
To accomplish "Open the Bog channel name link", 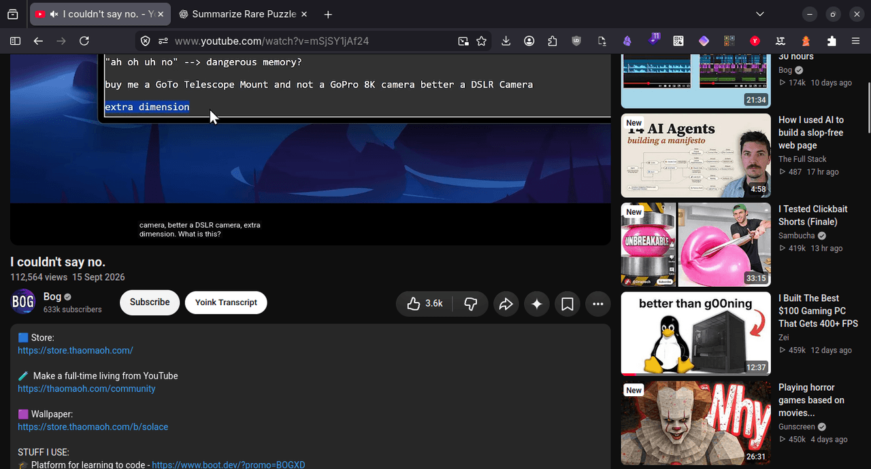I will tap(52, 296).
